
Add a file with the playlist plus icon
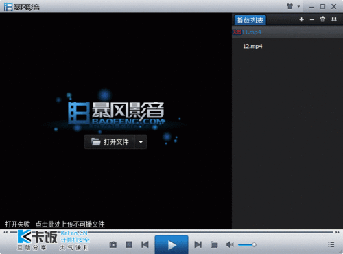[x=301, y=19]
